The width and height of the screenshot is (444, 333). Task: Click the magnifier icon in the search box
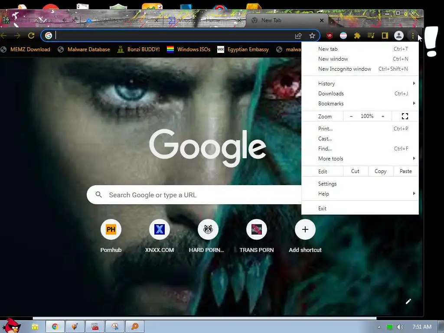pyautogui.click(x=98, y=195)
